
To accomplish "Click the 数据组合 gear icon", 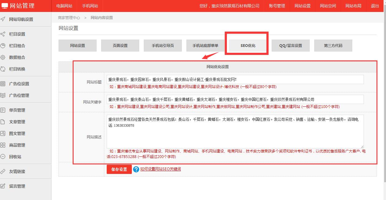I will [x=3, y=57].
